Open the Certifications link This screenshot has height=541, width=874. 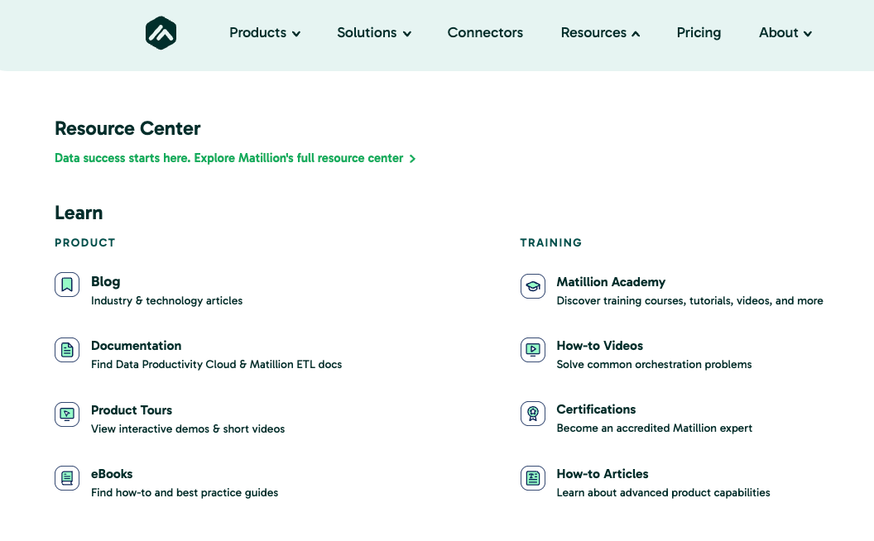[x=596, y=409]
